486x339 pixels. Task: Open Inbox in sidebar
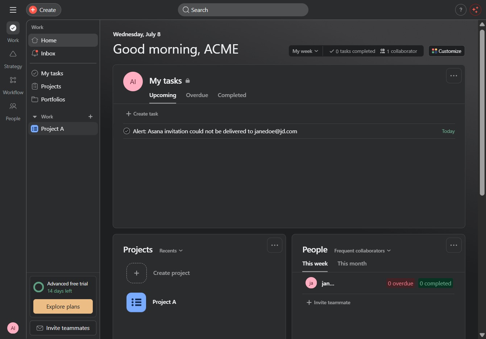pos(63,53)
